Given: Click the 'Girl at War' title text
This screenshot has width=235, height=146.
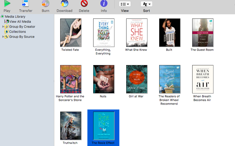Looking at the screenshot, I should coord(136,96).
